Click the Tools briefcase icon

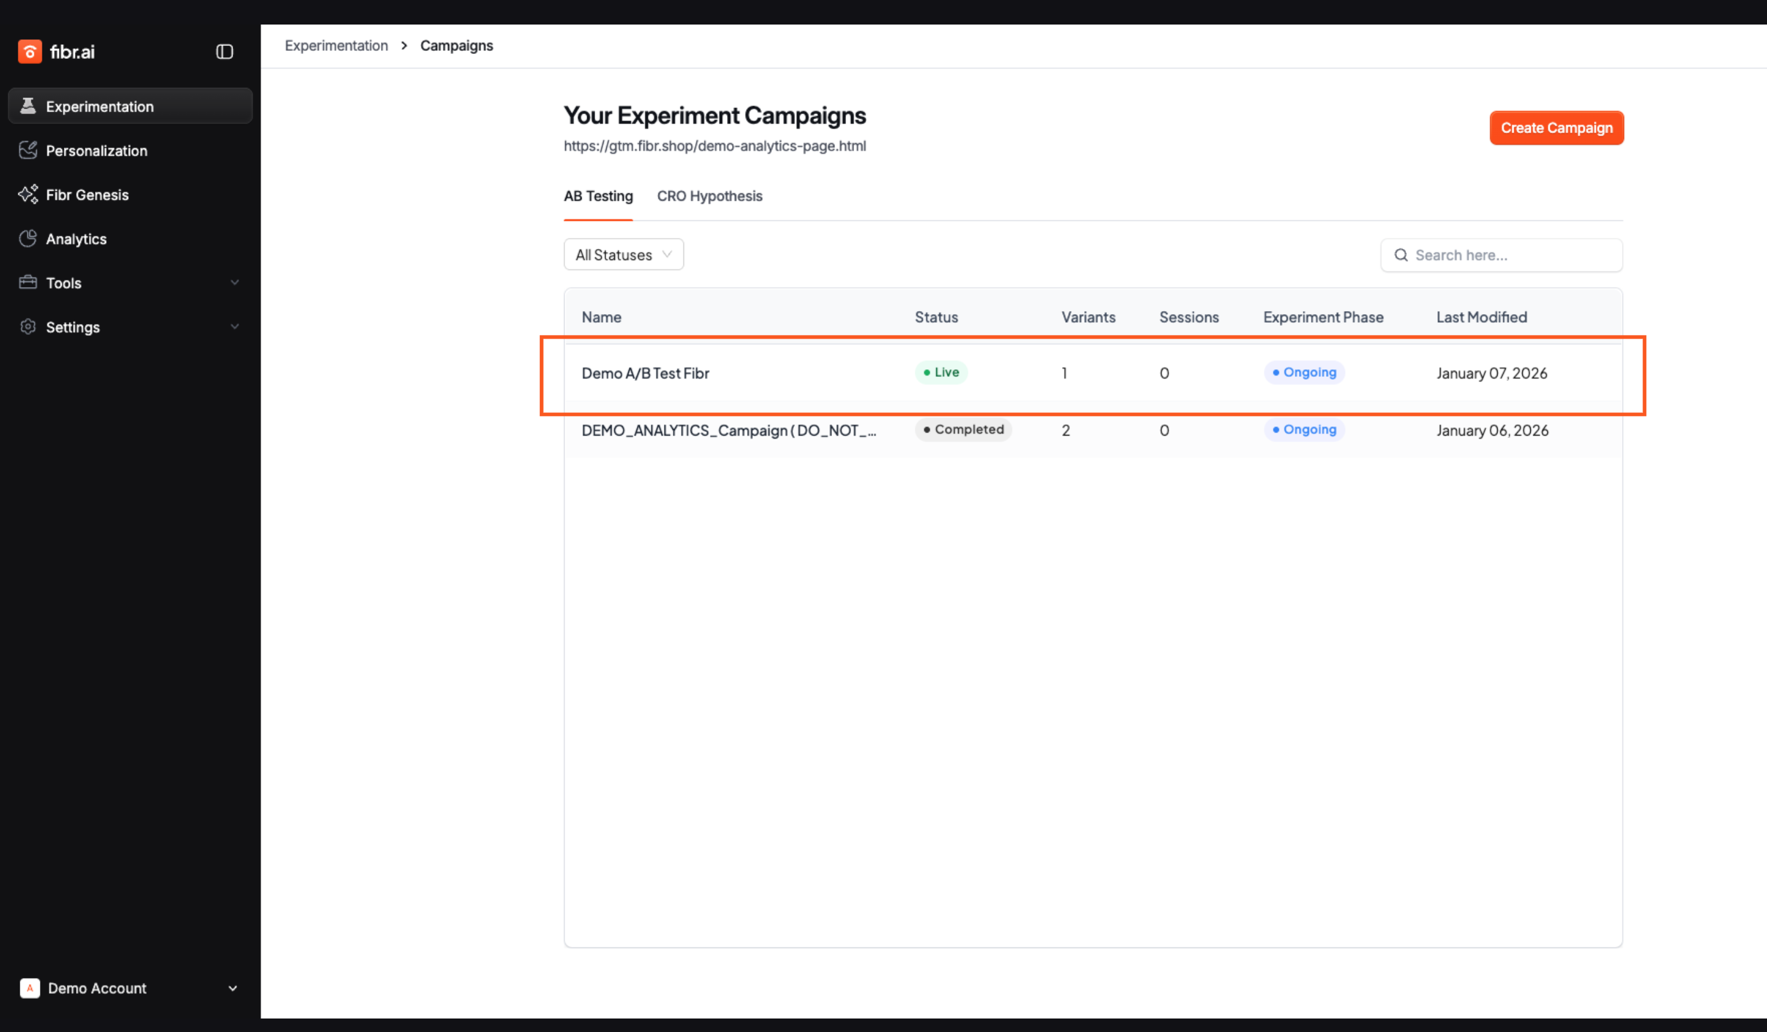click(x=28, y=282)
